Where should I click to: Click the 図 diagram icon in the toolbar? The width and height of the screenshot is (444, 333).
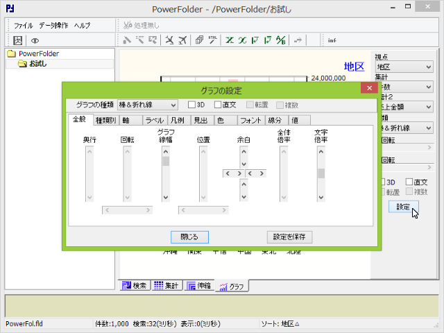[17, 40]
